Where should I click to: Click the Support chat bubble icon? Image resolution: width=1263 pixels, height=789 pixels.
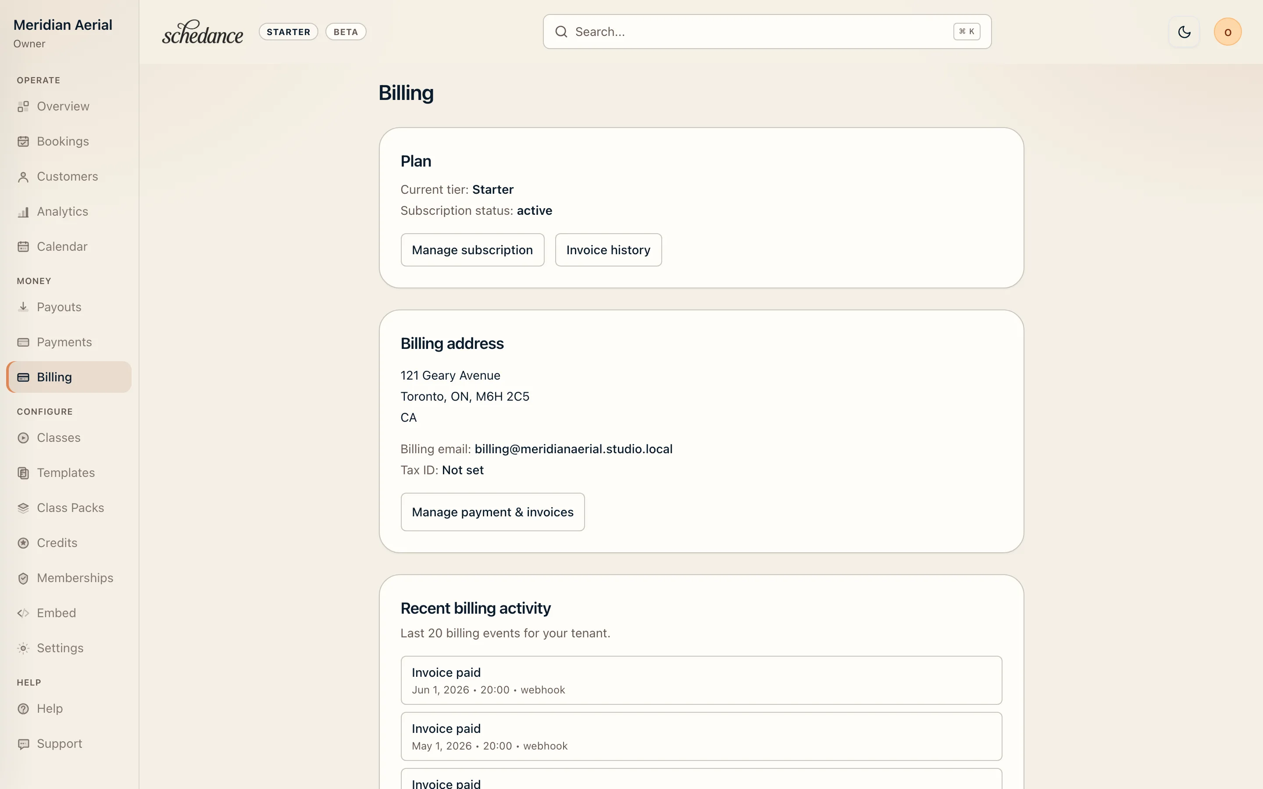click(x=23, y=743)
